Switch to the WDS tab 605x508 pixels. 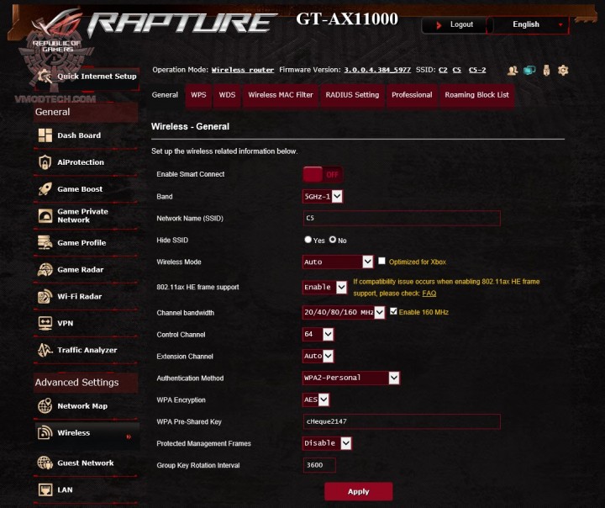coord(227,95)
